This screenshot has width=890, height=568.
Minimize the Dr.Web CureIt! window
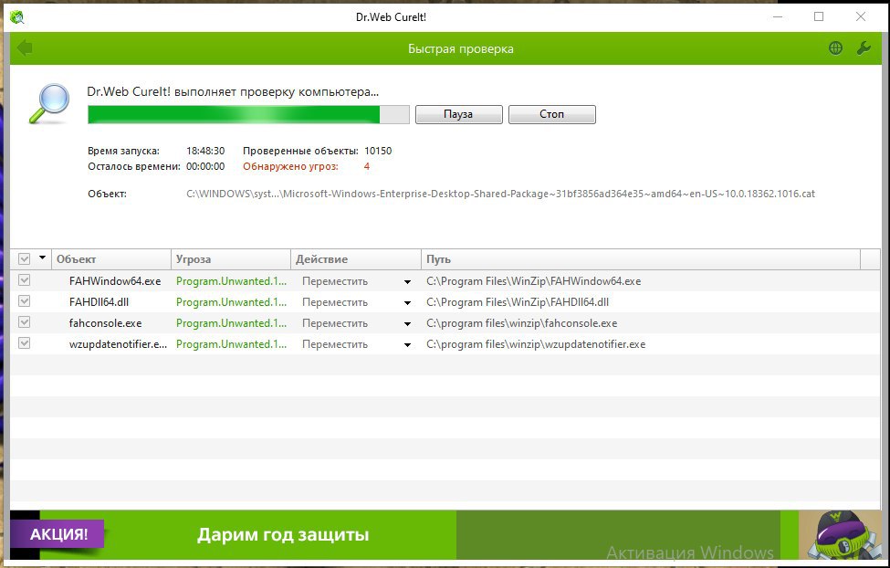point(778,17)
